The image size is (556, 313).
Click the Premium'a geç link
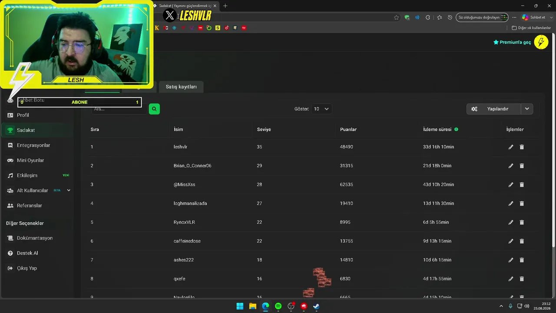pyautogui.click(x=512, y=42)
